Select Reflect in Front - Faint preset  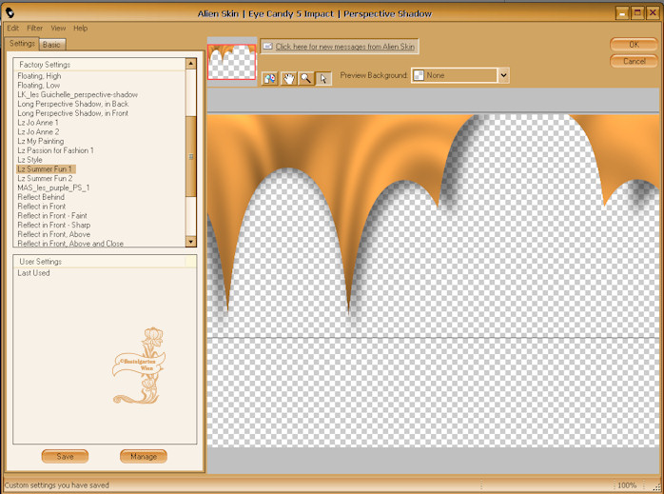click(52, 216)
